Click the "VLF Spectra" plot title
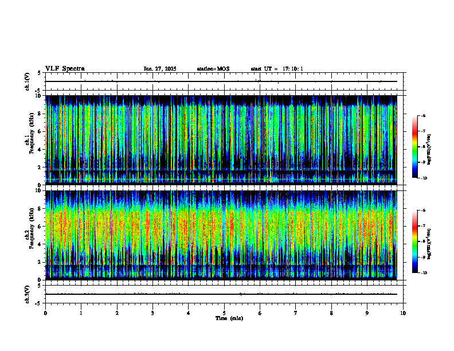 [x=65, y=69]
